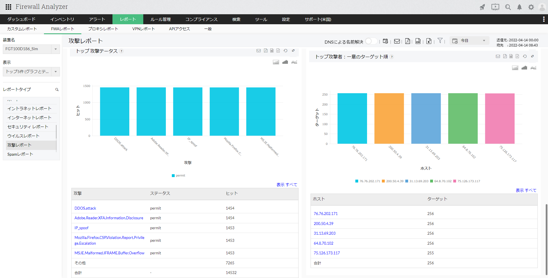
Task: Switch to the VPNレポート sub-tab
Action: 143,29
